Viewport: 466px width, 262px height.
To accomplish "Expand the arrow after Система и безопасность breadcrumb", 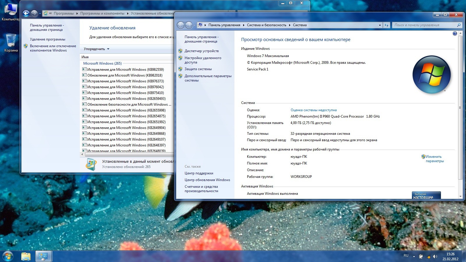I will [290, 25].
